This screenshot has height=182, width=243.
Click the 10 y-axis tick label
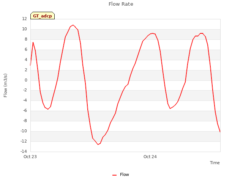pos(24,29)
